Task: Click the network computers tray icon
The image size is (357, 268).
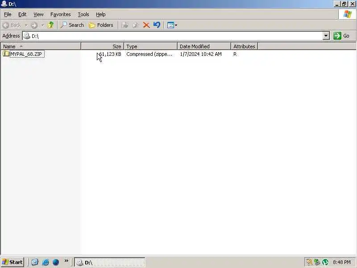Action: (x=317, y=262)
